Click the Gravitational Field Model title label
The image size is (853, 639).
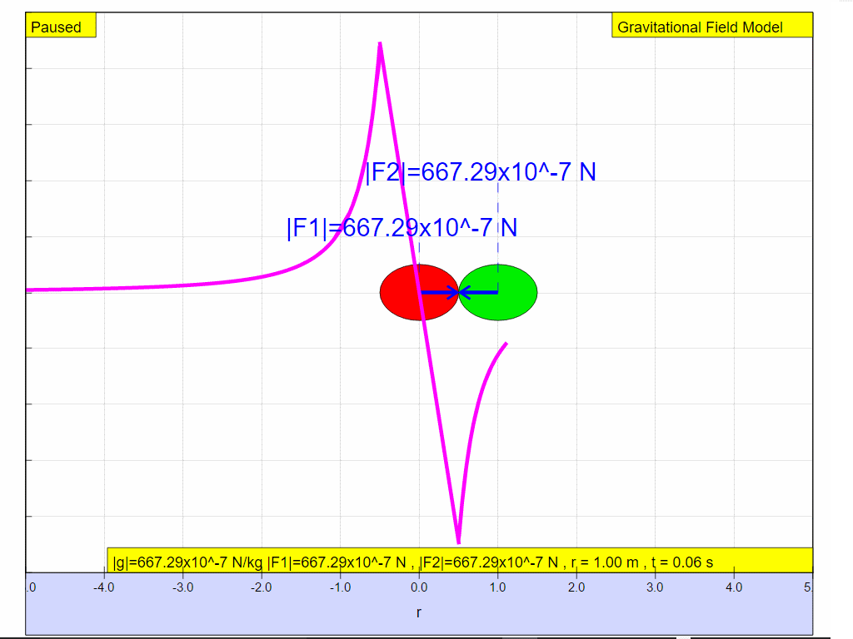coord(711,27)
